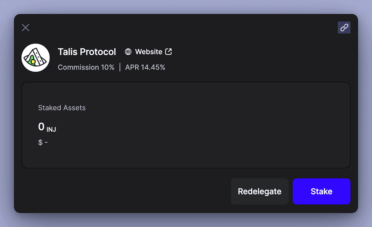Viewport: 372px width, 227px height.
Task: Click the dollar value placeholder
Action: click(x=43, y=142)
